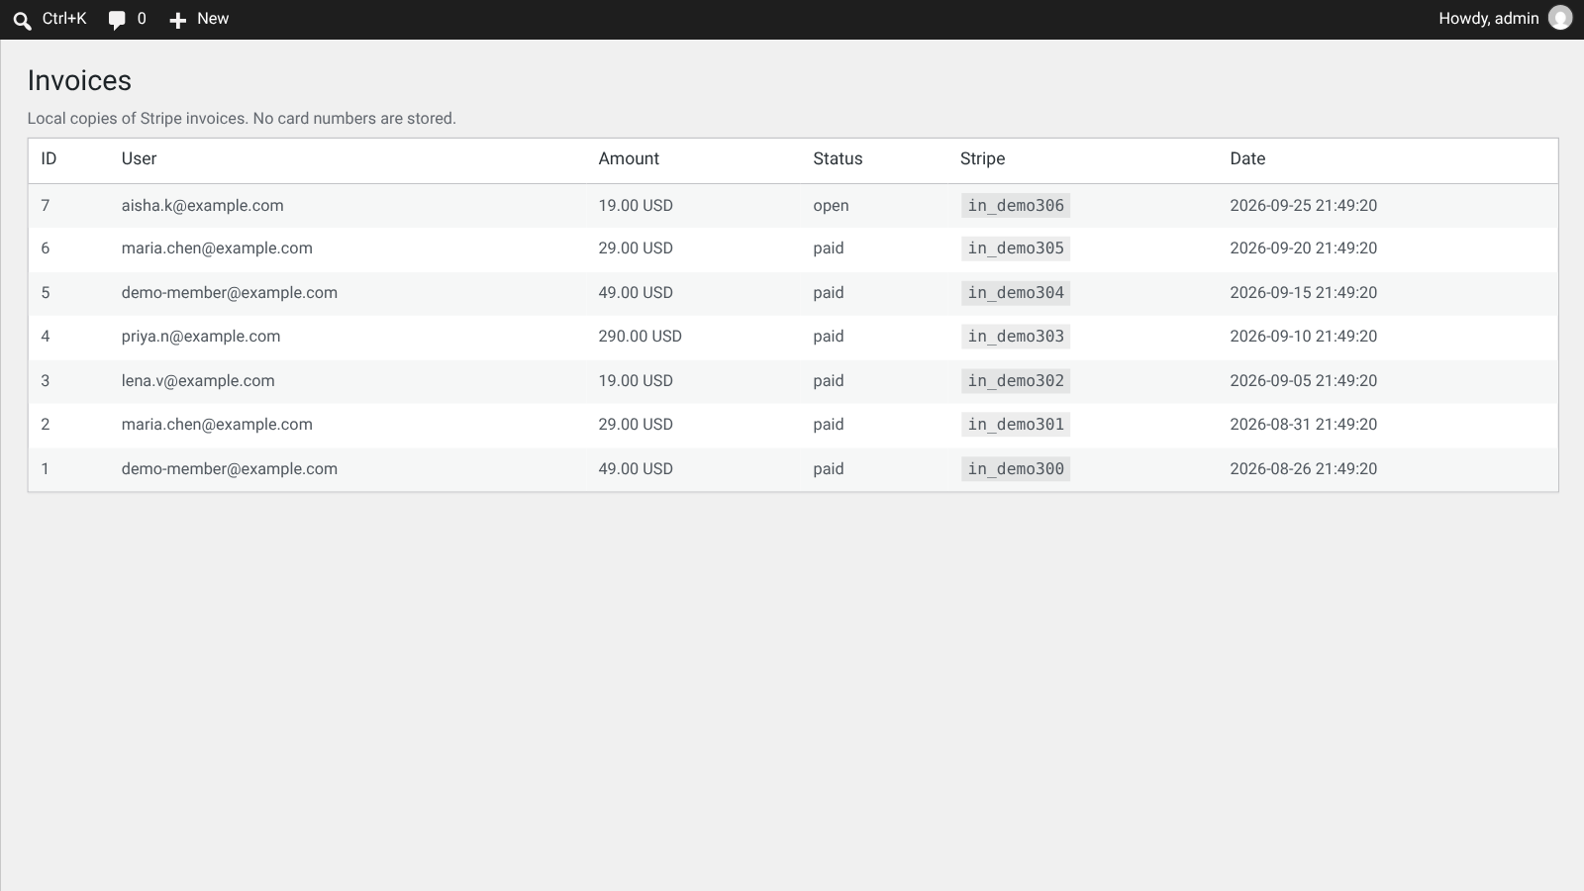Image resolution: width=1584 pixels, height=891 pixels.
Task: Click the date 2026-09-15 21:49:20
Action: click(x=1303, y=293)
